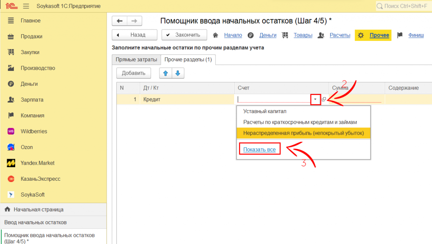
Task: Click the Показать все link
Action: (259, 150)
